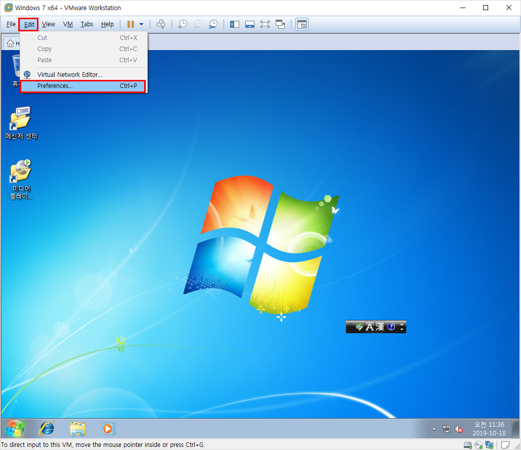The height and width of the screenshot is (450, 521).
Task: Click the message log status bar icon
Action: click(505, 445)
